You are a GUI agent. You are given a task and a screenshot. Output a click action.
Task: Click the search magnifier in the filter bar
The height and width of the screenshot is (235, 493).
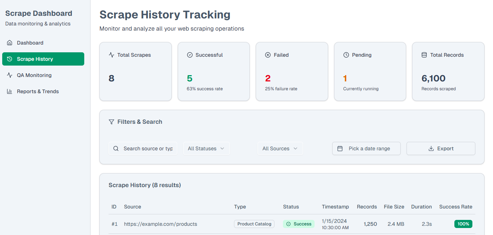tap(116, 148)
